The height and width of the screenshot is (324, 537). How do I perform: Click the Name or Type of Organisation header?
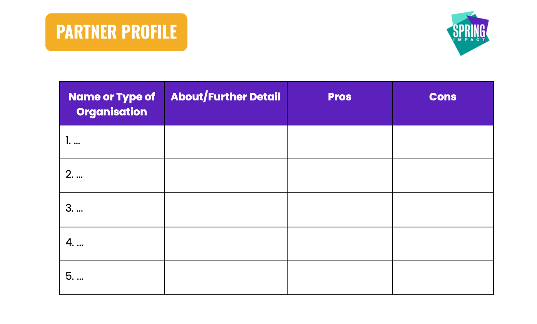click(112, 104)
